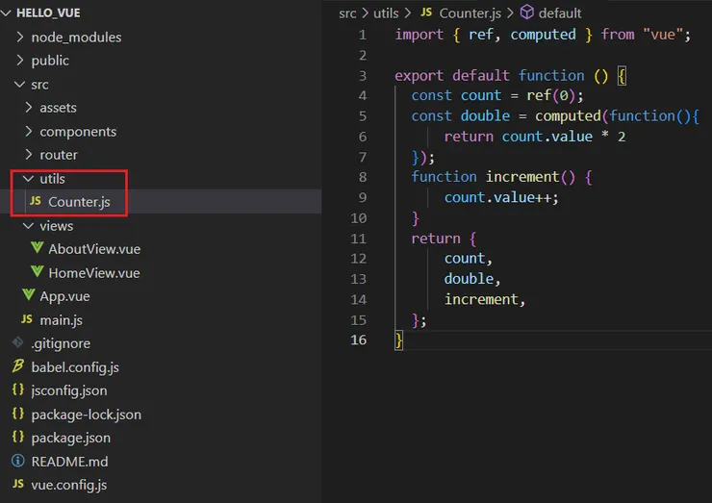Expand the components folder chevron
The image size is (712, 503).
point(29,131)
